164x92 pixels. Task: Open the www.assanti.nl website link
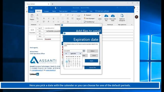(51, 70)
